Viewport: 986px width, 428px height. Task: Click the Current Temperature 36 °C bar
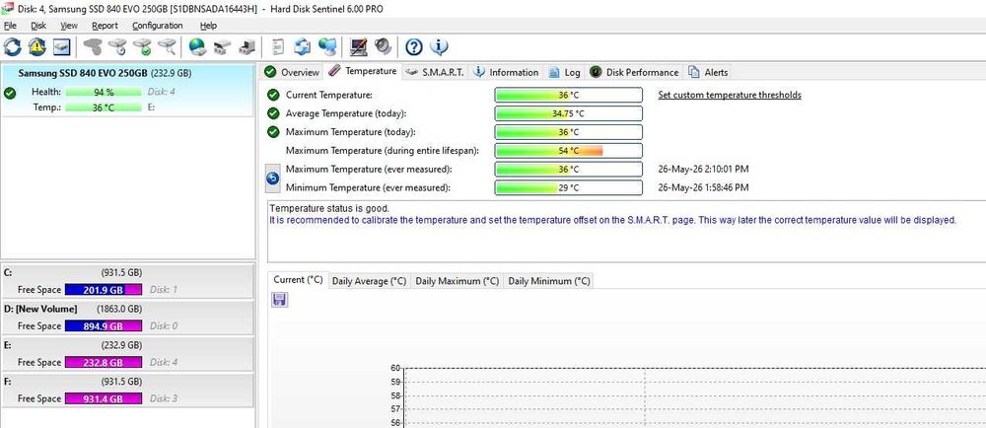[569, 95]
